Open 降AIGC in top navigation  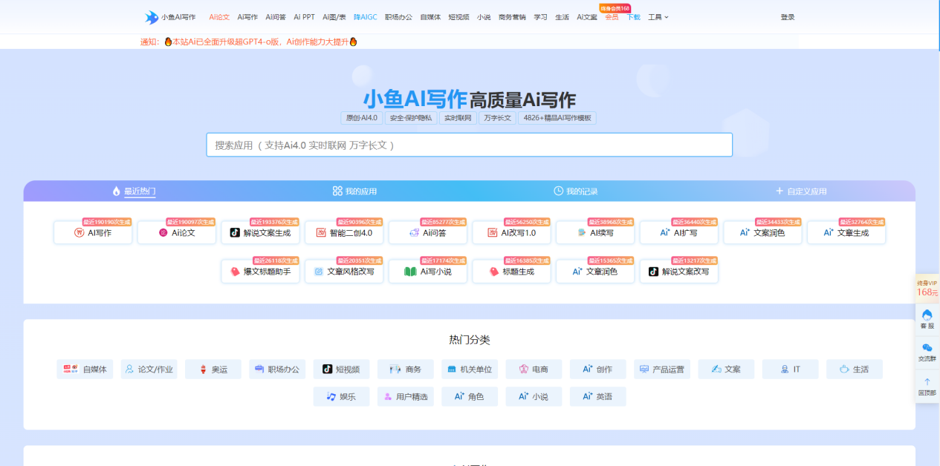365,17
